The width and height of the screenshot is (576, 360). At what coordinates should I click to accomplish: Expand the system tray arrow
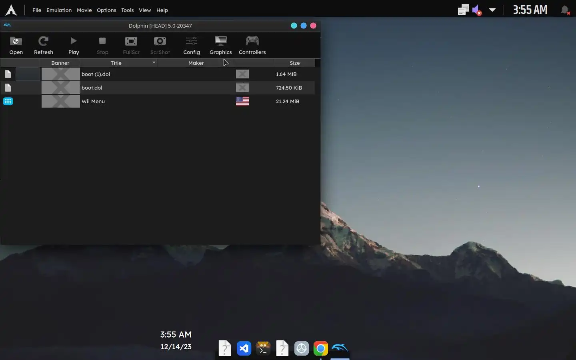[492, 10]
